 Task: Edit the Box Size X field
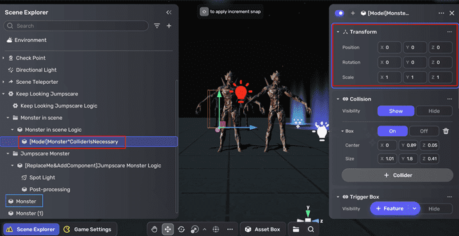pyautogui.click(x=387, y=159)
